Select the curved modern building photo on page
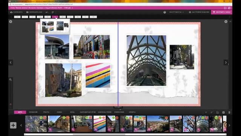241x136 pixels. click(57, 47)
